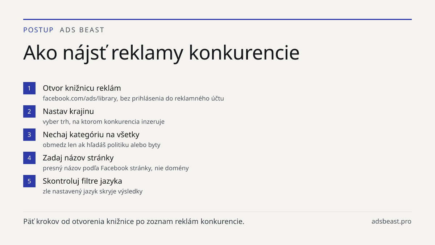Click the line 'zle nastavený jazyk skryje výsledky'

coord(92,191)
